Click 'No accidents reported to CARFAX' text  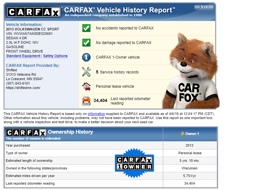(x=125, y=28)
